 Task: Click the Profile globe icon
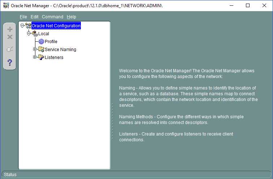click(x=41, y=41)
